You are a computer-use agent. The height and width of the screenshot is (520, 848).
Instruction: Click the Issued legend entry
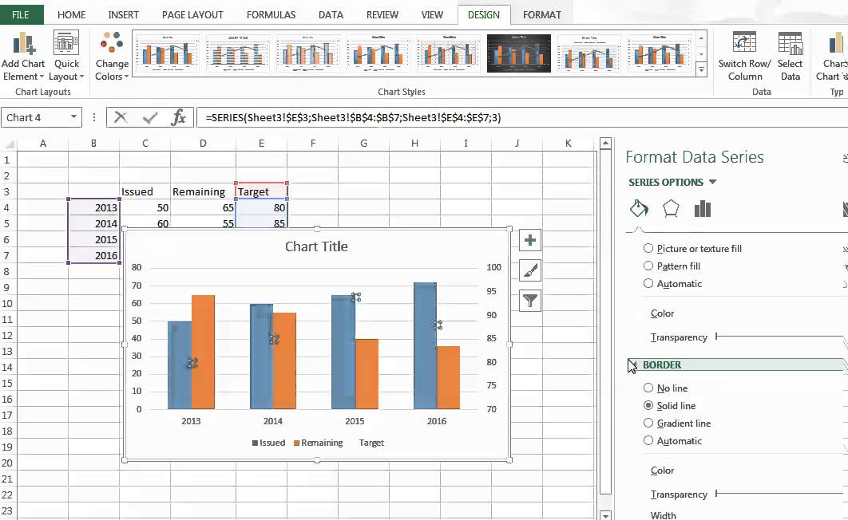pos(269,443)
